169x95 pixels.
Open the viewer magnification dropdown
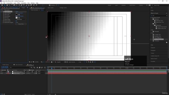click(37, 62)
